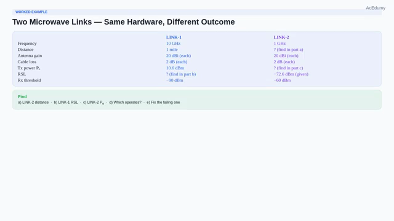The height and width of the screenshot is (221, 394).
Task: Click LINK-1 '20 dBi (each)' value
Action: [x=179, y=56]
